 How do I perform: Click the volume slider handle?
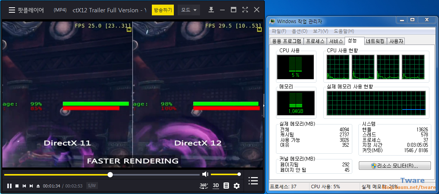point(239,174)
